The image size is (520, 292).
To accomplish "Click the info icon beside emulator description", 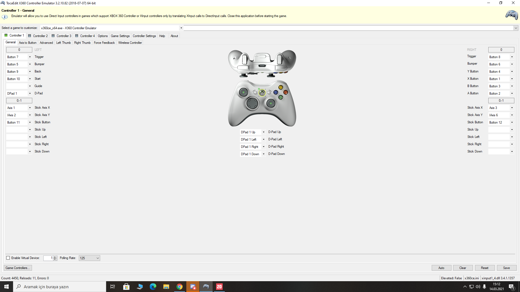I will [5, 17].
